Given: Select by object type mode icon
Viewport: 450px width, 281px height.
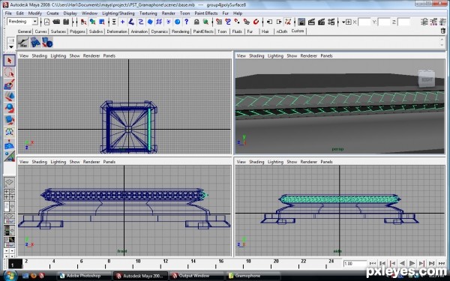Looking at the screenshot, I should point(92,22).
